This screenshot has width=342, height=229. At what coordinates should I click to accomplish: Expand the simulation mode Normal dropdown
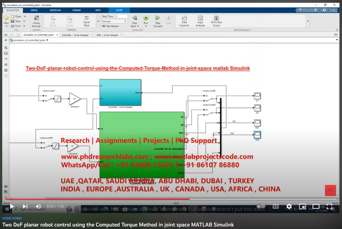[125, 22]
